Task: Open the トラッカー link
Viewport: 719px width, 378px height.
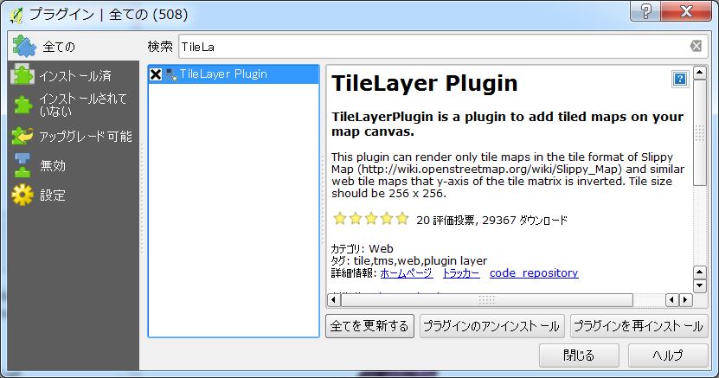Action: click(x=461, y=273)
